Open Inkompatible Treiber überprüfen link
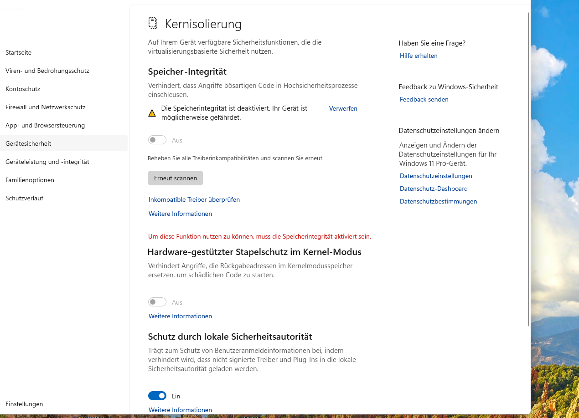 [194, 200]
